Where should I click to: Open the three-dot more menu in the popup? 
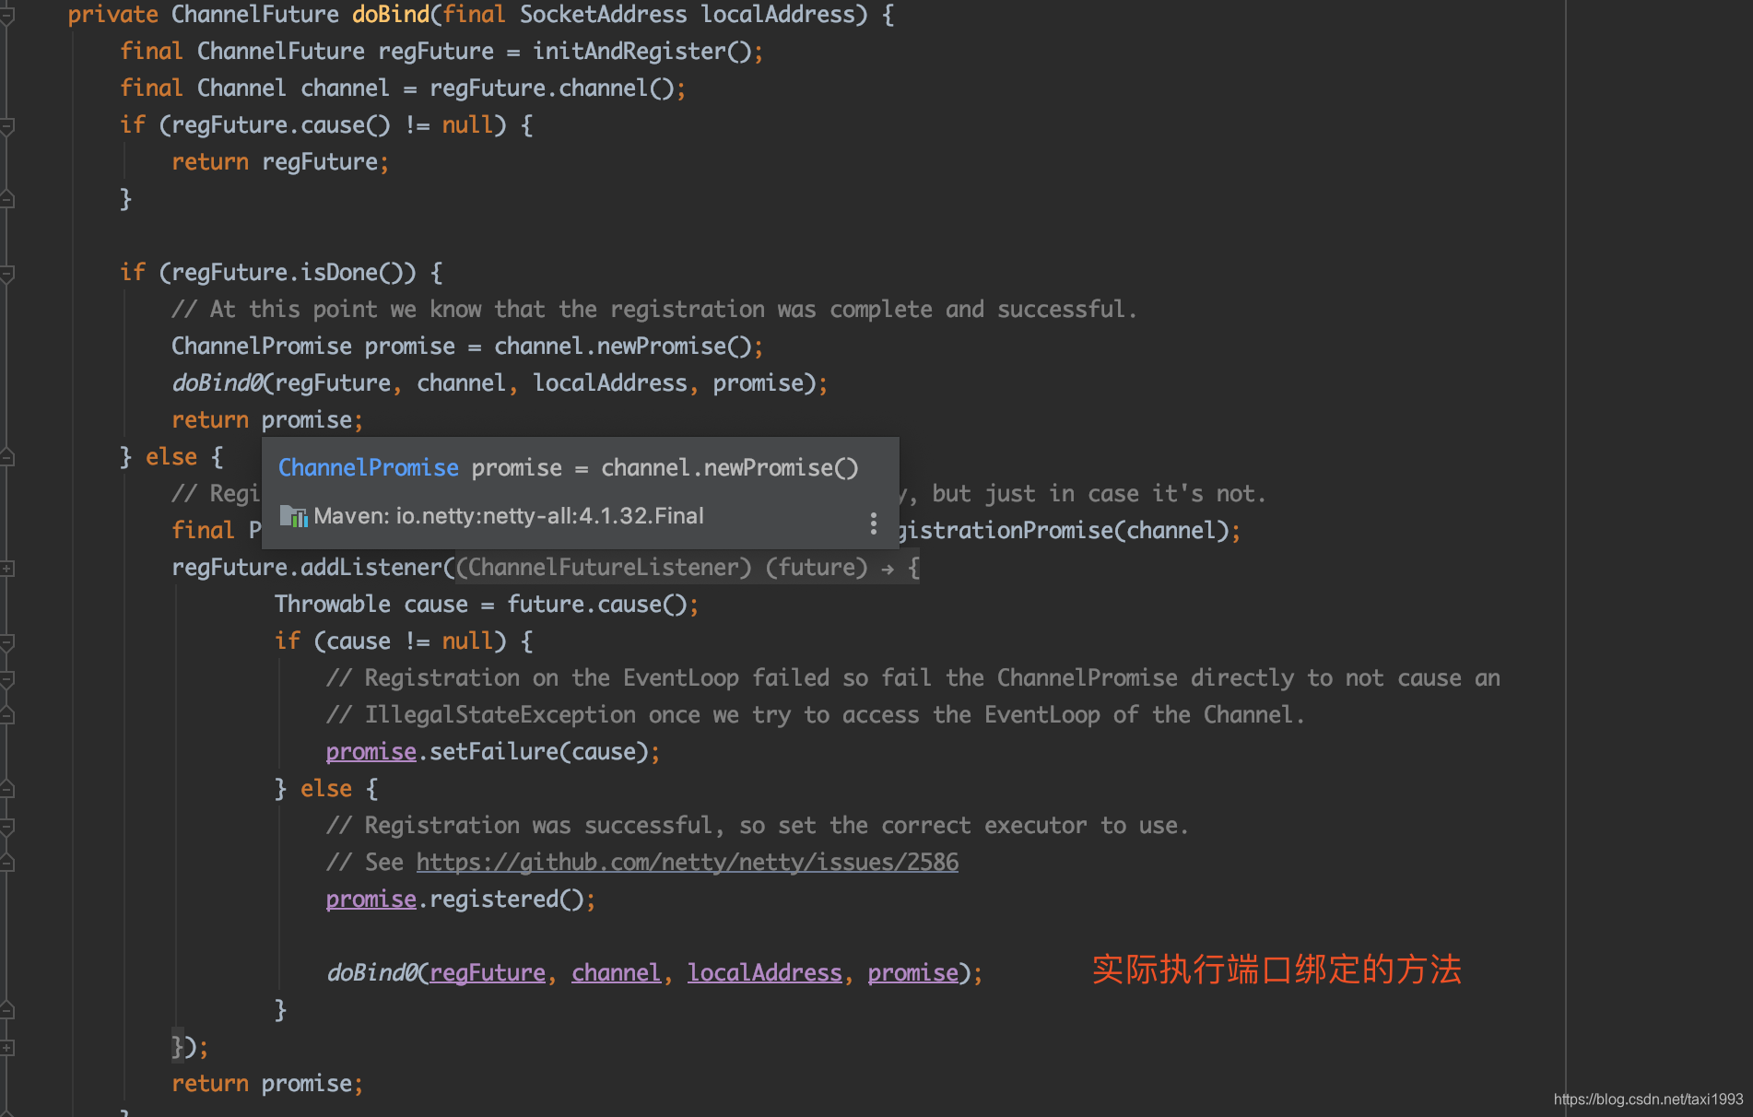(x=873, y=523)
